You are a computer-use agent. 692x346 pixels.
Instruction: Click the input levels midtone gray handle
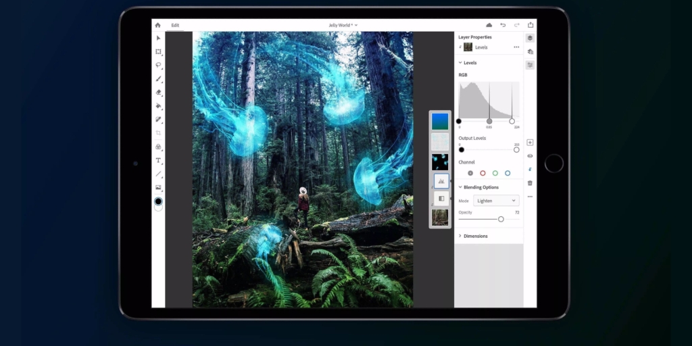489,121
